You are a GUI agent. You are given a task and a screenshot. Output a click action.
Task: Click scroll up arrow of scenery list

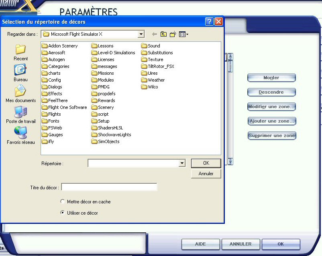pyautogui.click(x=230, y=57)
